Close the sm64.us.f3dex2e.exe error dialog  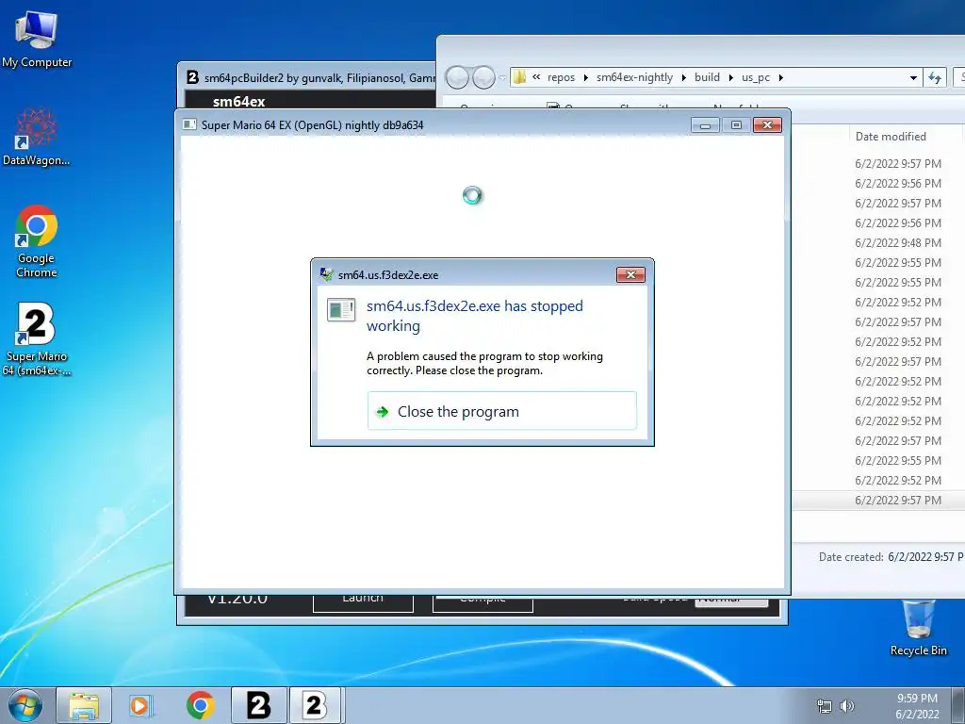click(630, 274)
